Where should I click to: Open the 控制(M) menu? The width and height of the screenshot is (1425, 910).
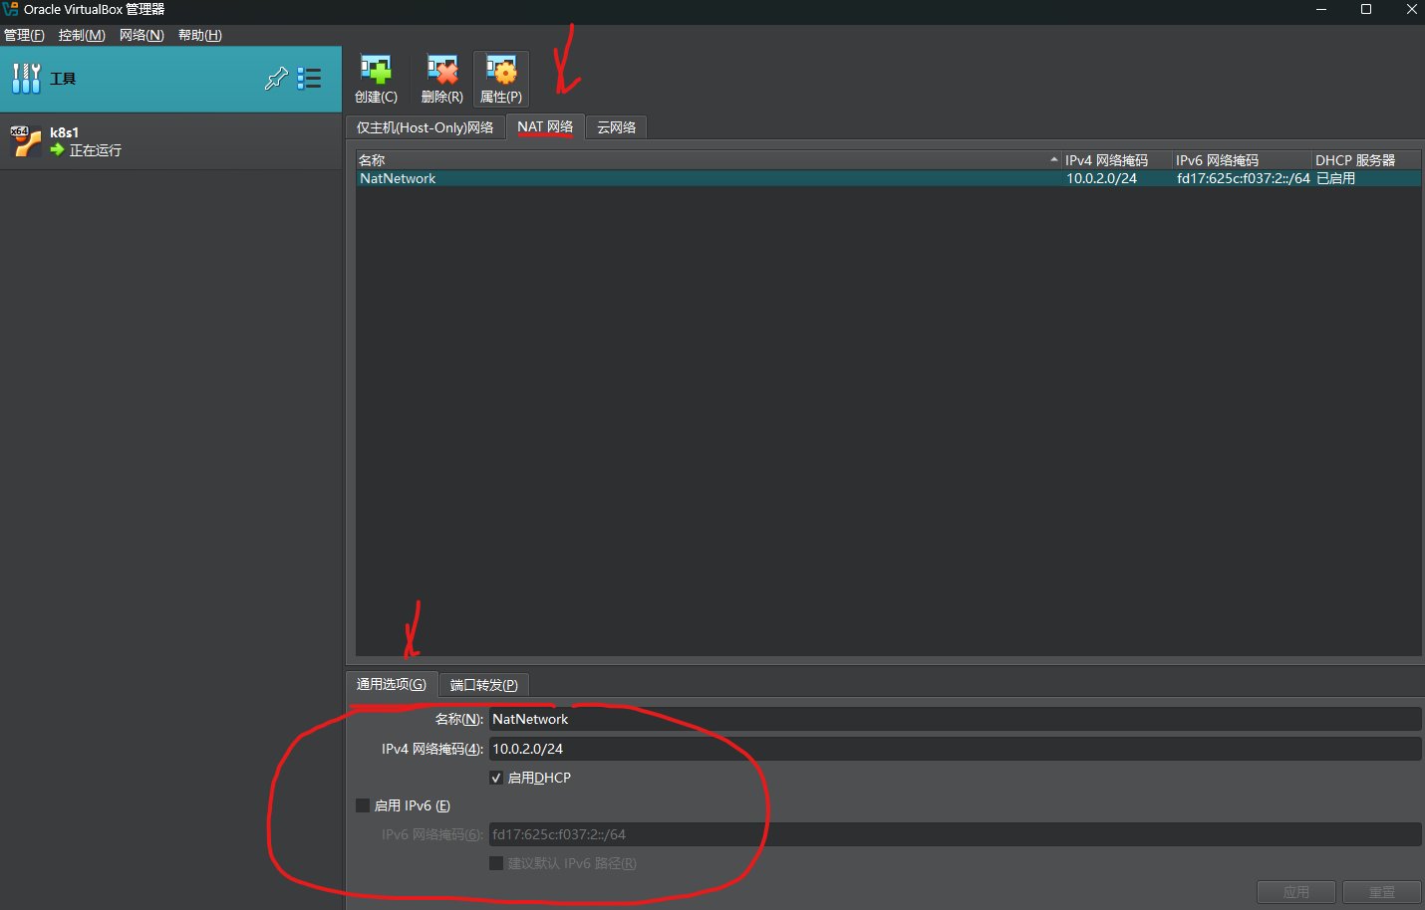click(82, 35)
